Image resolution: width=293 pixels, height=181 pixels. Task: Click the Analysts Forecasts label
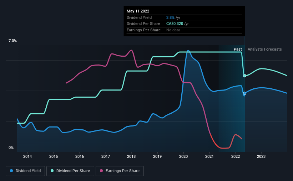point(264,49)
